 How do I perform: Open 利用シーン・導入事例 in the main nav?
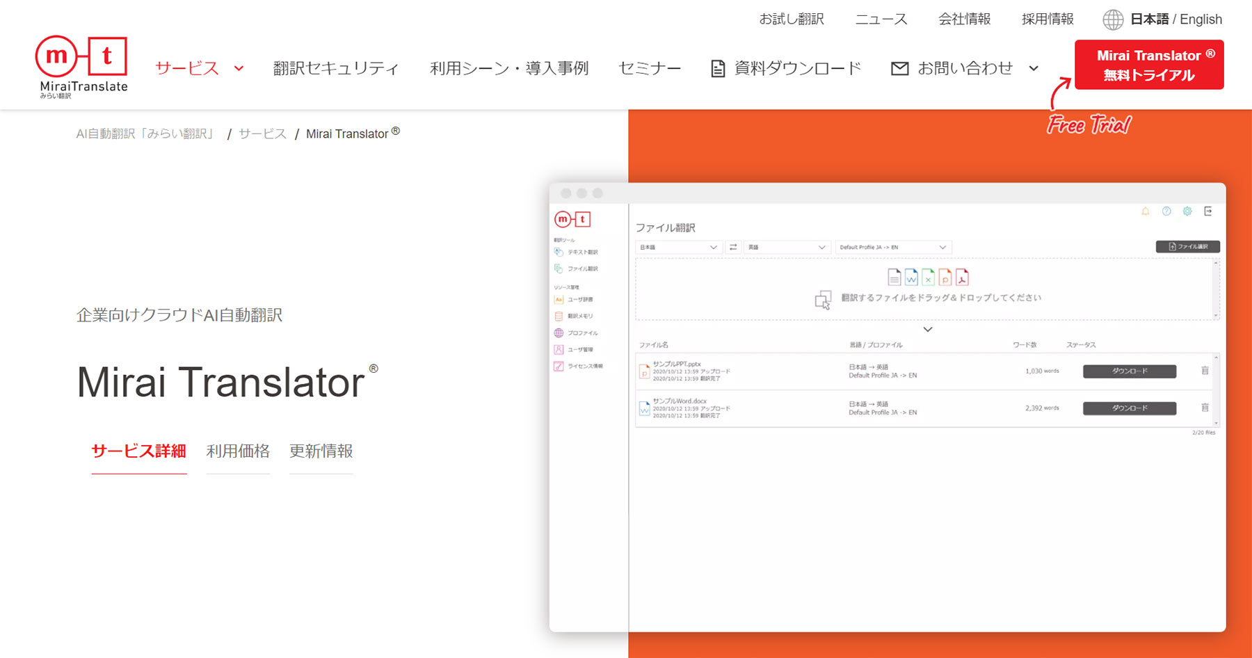pos(509,68)
